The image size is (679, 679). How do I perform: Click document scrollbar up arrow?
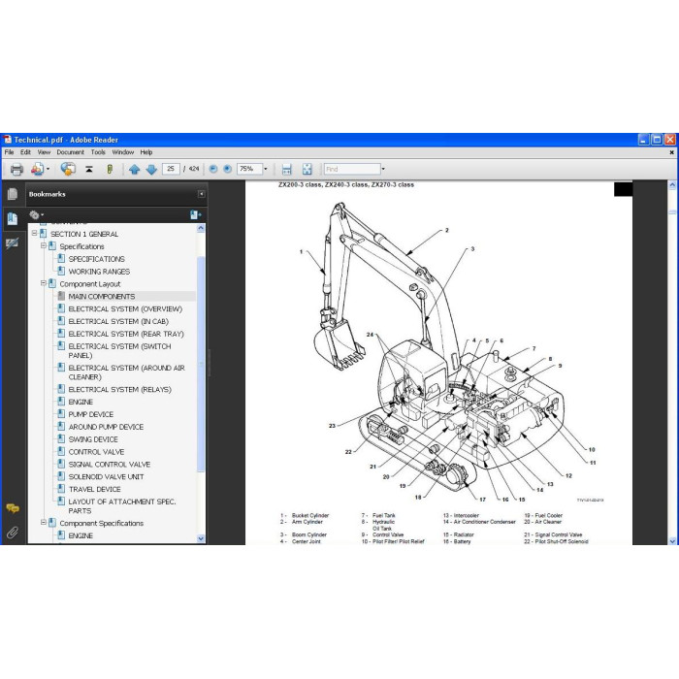(672, 185)
